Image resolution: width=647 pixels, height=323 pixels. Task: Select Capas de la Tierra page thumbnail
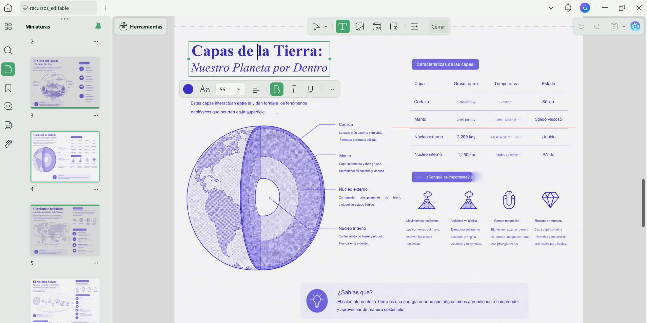65,156
